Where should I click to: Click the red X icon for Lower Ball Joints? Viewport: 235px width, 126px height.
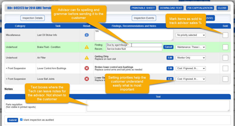(x=87, y=79)
